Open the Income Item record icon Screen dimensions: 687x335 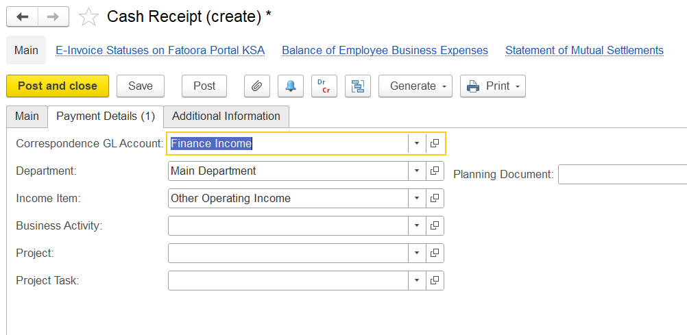(x=435, y=199)
